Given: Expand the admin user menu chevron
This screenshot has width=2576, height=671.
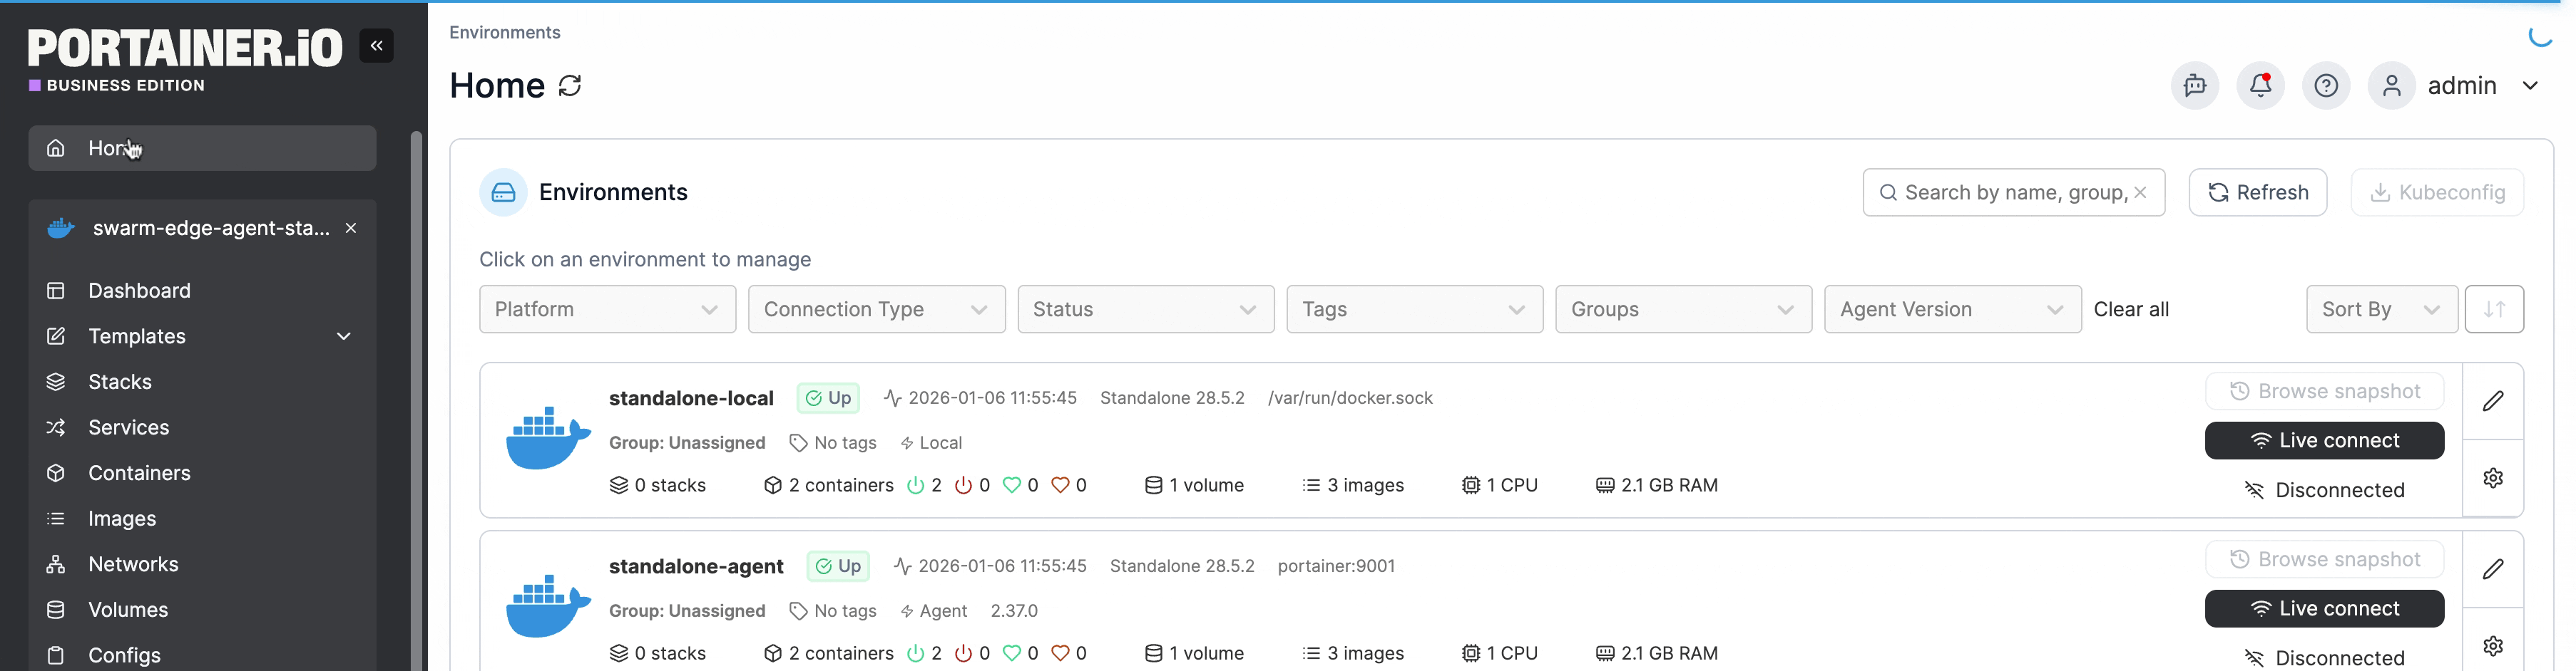Looking at the screenshot, I should coord(2530,86).
